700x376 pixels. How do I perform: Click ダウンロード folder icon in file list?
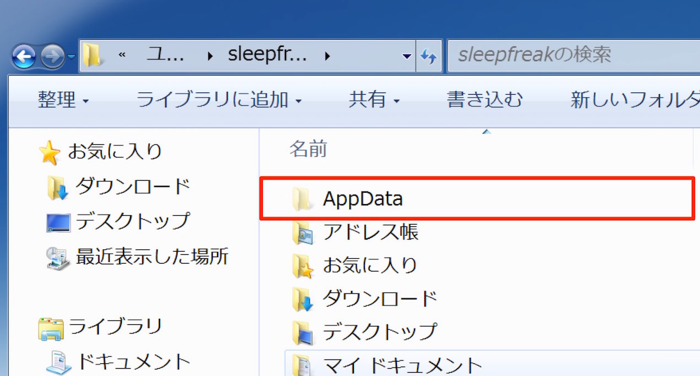pyautogui.click(x=303, y=300)
